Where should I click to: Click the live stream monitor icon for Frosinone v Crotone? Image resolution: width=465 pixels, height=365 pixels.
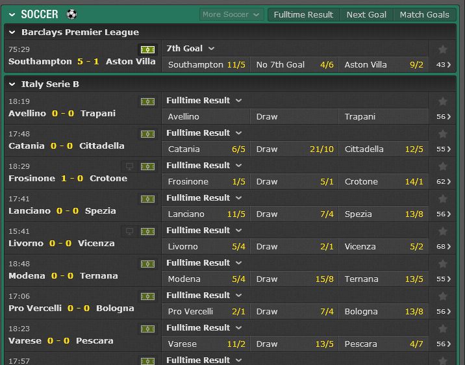[129, 167]
